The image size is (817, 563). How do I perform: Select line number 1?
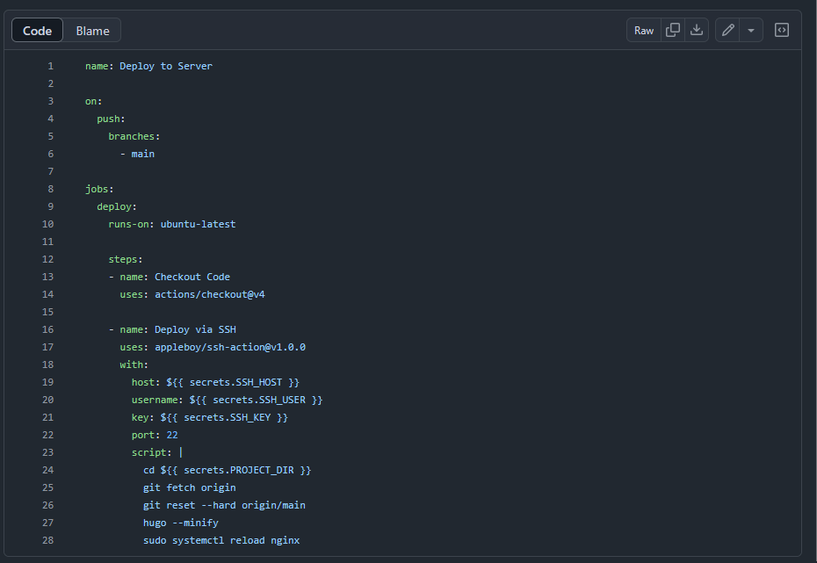[51, 66]
